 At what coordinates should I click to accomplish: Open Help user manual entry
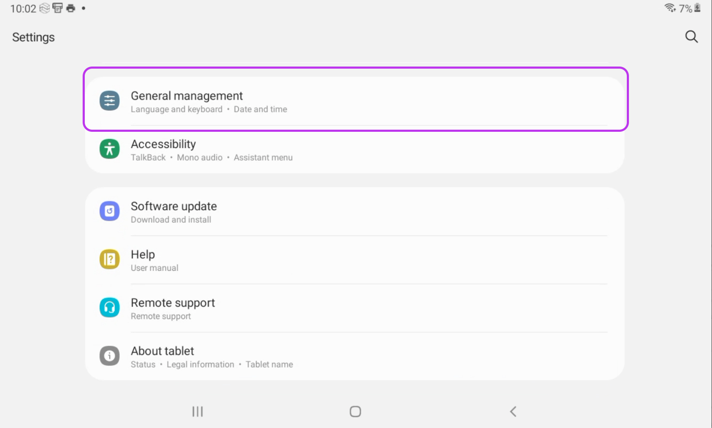tap(143, 255)
